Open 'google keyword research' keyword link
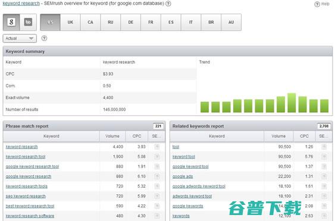Screen dimensions: 335x221 (29, 176)
